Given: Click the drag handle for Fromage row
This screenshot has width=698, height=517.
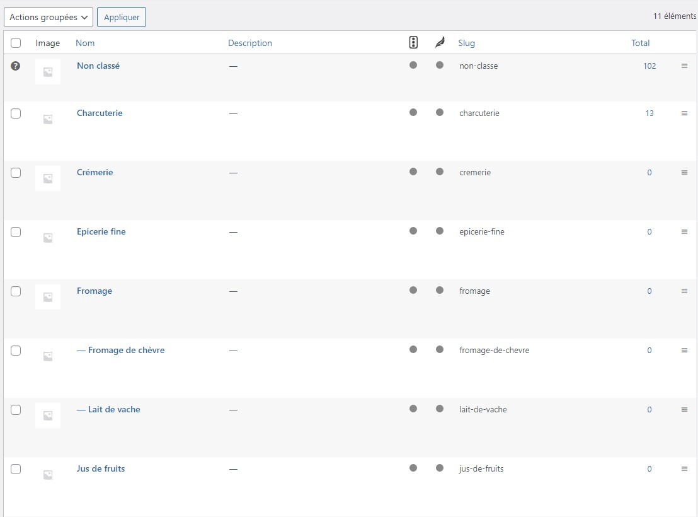Looking at the screenshot, I should click(684, 291).
